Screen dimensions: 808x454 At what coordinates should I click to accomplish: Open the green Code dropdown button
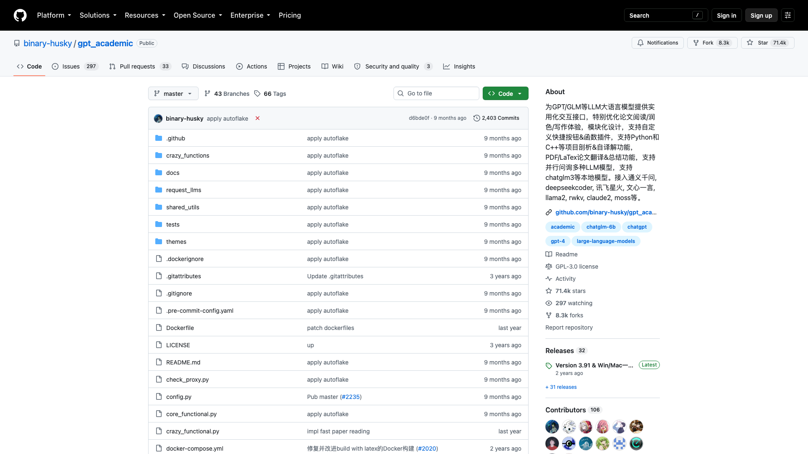point(505,93)
